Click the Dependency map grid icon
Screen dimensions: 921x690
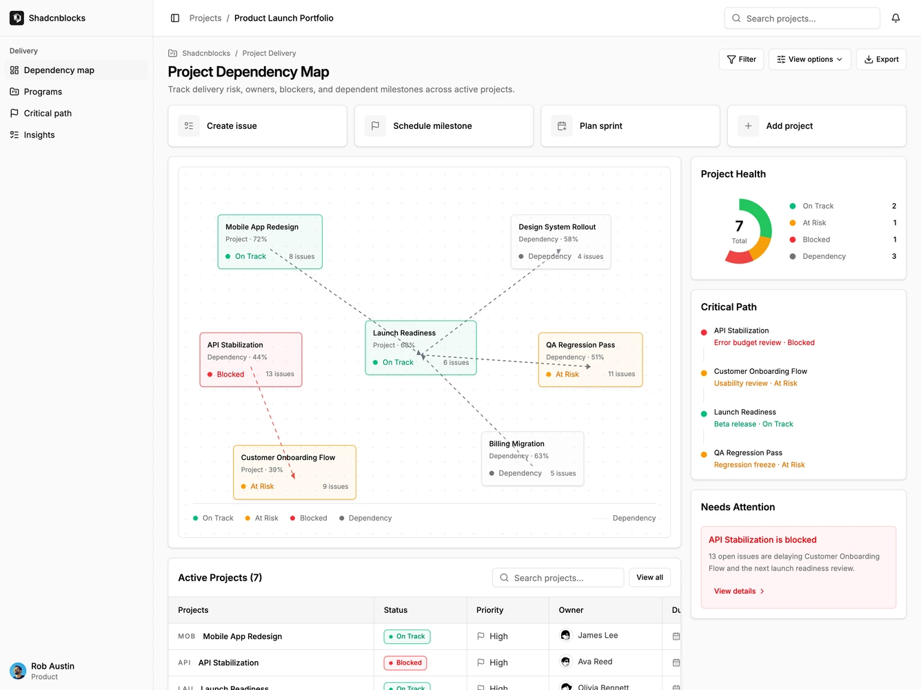click(x=14, y=70)
